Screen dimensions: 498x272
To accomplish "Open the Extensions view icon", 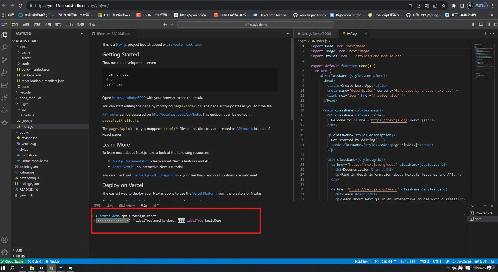I will 4,85.
